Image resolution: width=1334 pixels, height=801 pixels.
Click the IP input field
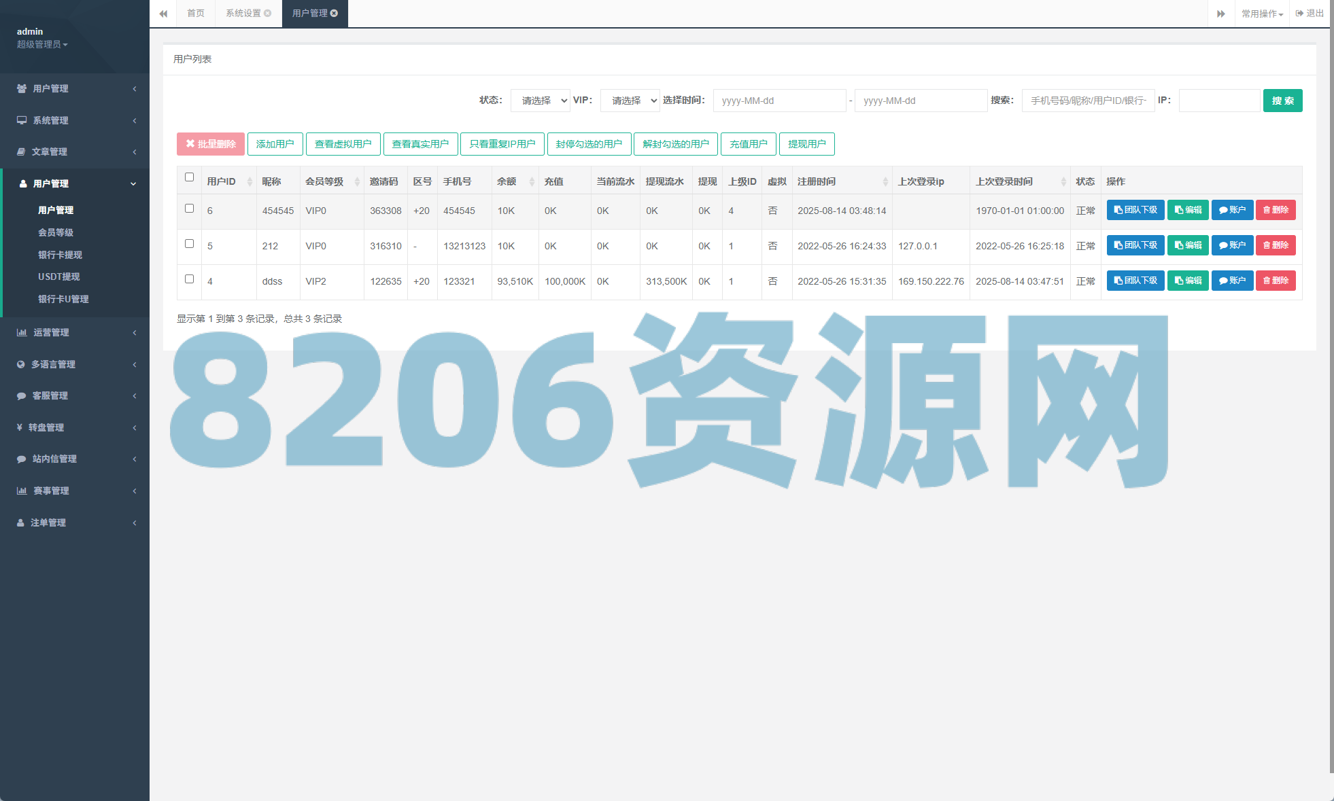[1219, 101]
